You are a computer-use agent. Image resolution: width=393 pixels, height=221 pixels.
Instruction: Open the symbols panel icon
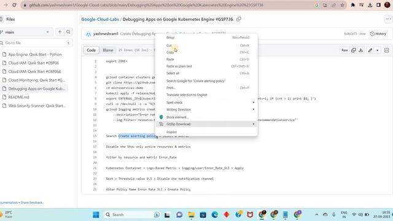point(386,50)
